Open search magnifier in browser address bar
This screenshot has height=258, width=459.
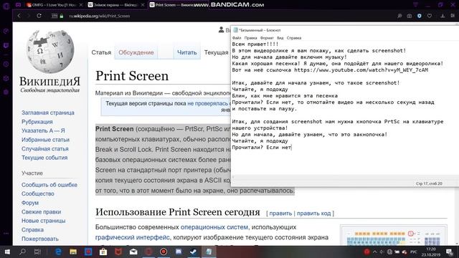pos(399,16)
